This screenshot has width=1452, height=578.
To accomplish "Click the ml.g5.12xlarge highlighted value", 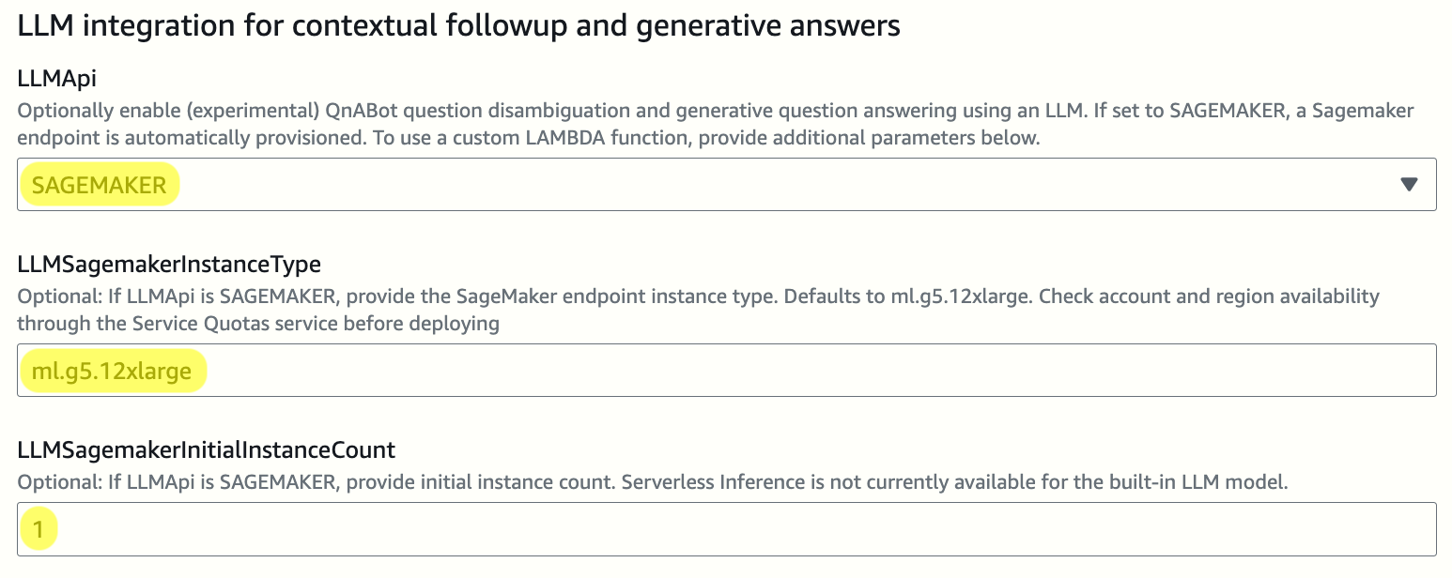I will 112,372.
